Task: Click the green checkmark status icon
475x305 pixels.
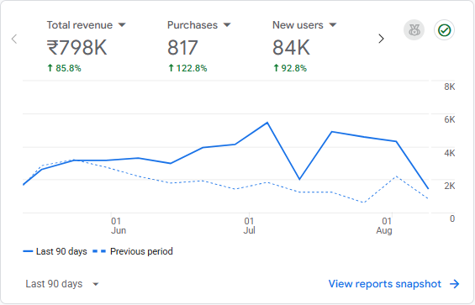Action: [x=444, y=30]
